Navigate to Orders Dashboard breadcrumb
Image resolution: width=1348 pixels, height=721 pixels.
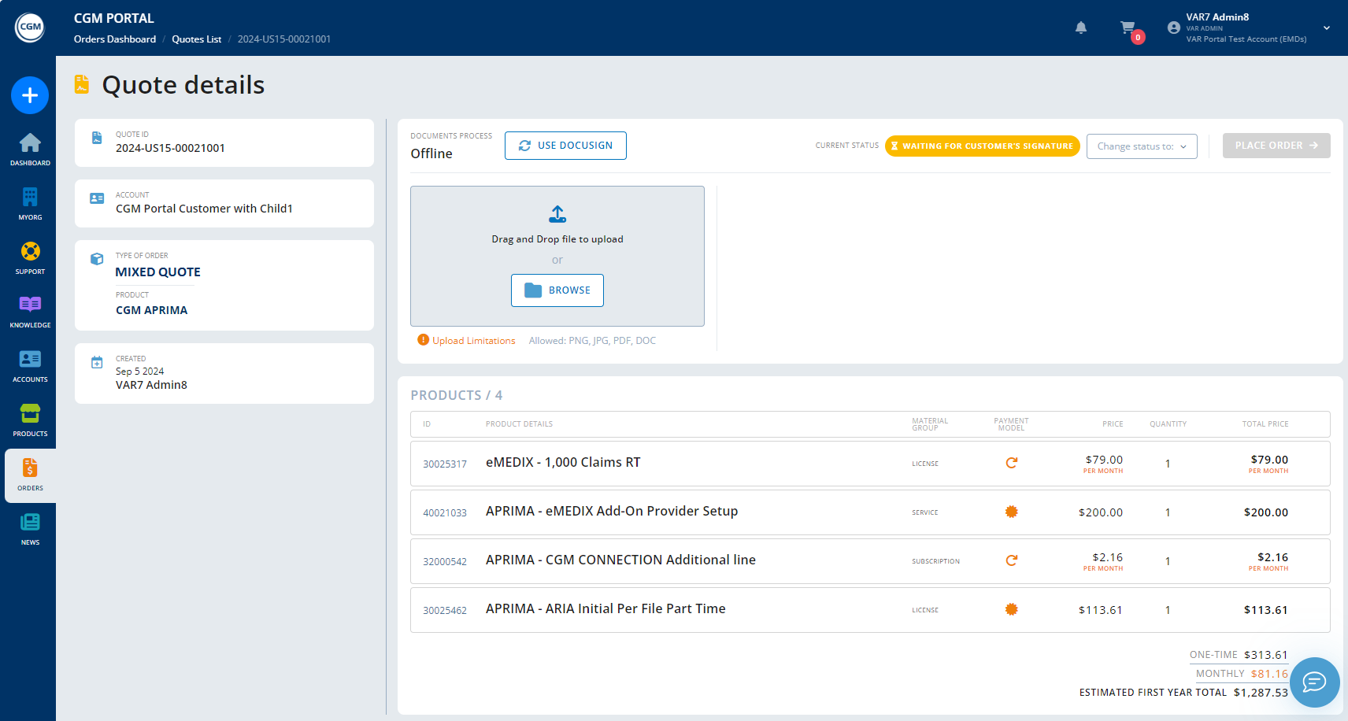point(115,39)
